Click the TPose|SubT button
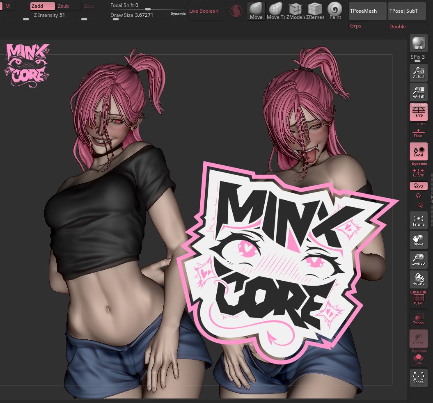The image size is (433, 403). point(407,11)
